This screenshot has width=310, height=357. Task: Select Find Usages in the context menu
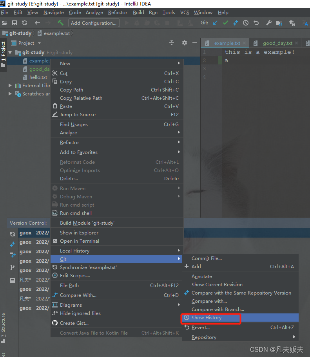[x=117, y=124]
